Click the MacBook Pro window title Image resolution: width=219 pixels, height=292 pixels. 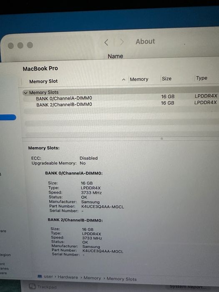pyautogui.click(x=40, y=68)
